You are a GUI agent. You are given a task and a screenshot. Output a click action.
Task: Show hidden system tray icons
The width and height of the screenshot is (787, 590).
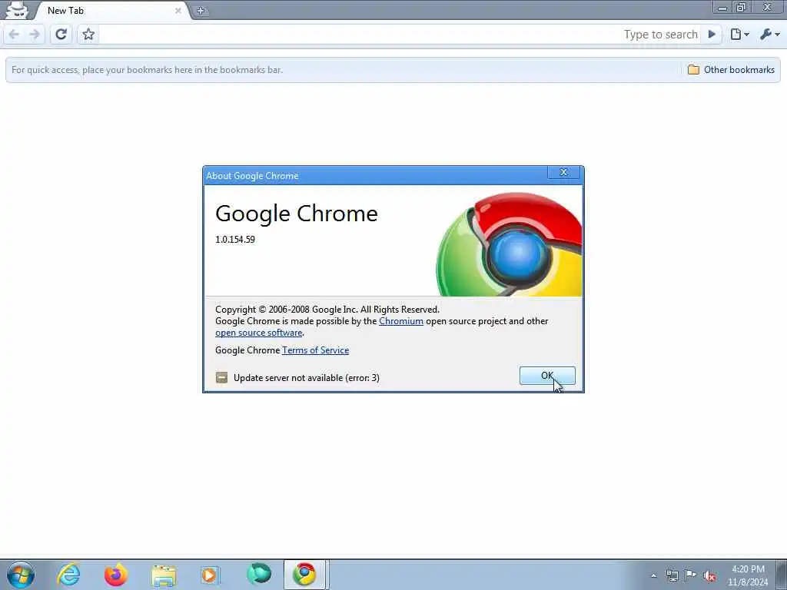653,575
